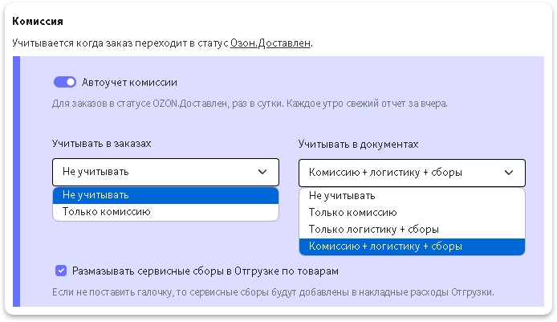Click chevron arrow in Учитывать в заказах dropdown
The height and width of the screenshot is (322, 557).
pyautogui.click(x=262, y=172)
